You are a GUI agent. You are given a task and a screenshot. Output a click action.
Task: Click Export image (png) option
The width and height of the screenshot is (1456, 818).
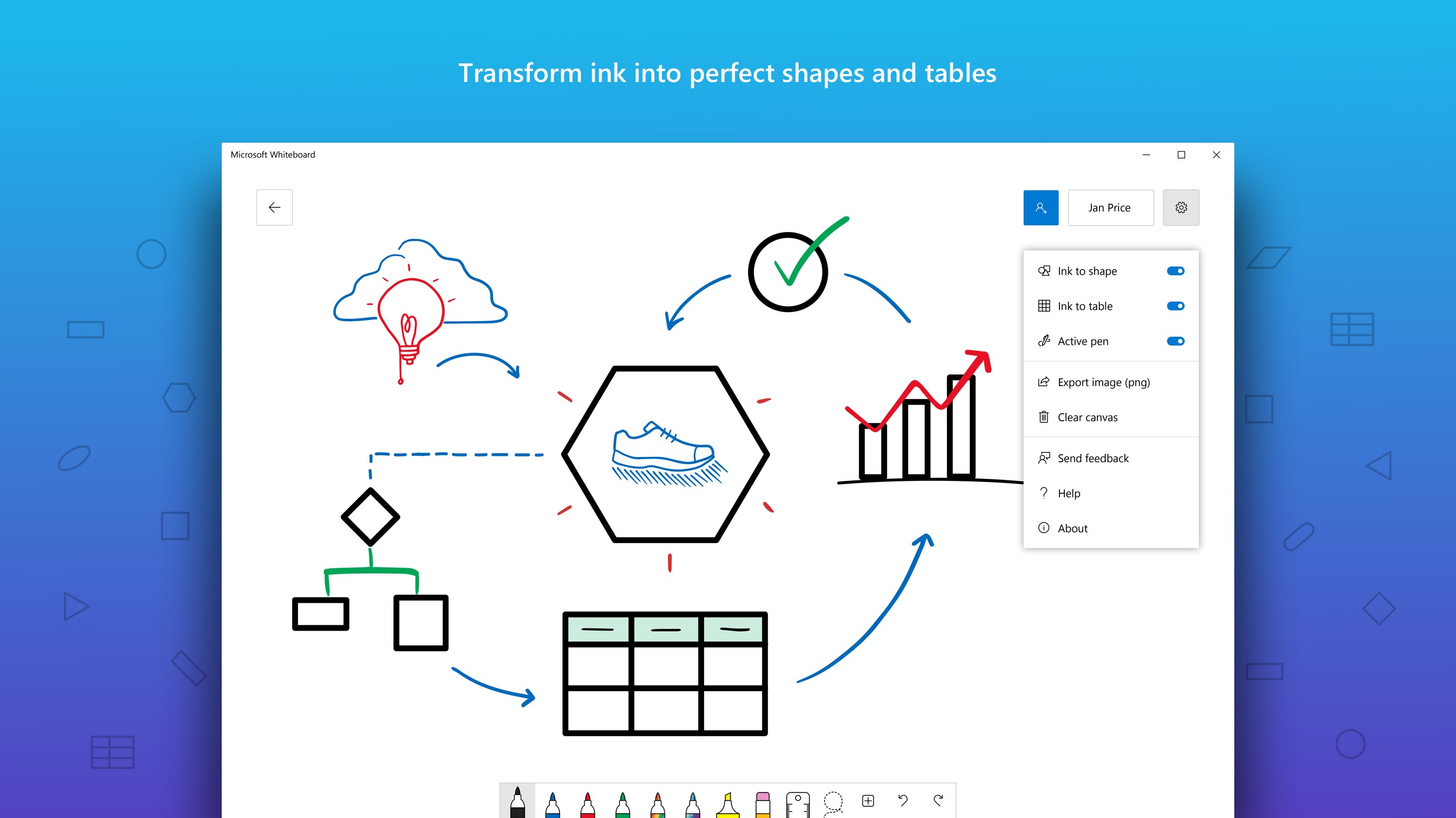(1103, 381)
